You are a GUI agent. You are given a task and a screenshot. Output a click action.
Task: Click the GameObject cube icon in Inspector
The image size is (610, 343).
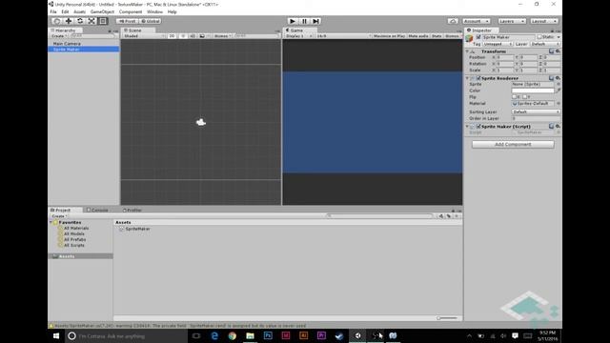(x=470, y=38)
